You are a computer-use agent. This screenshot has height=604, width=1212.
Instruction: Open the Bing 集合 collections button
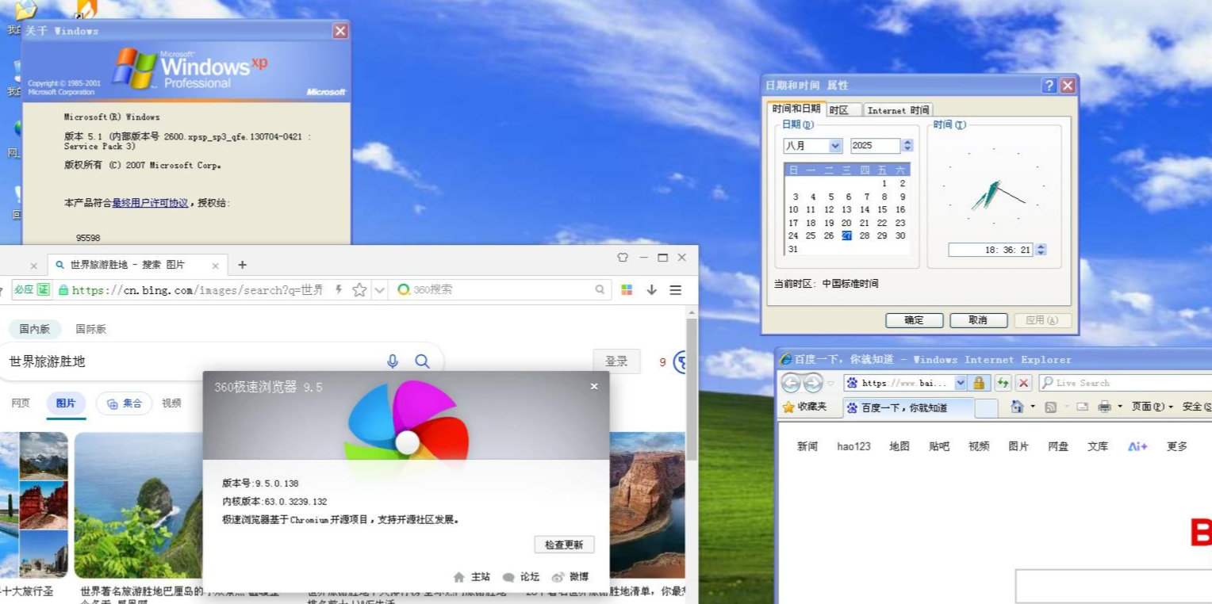[124, 403]
